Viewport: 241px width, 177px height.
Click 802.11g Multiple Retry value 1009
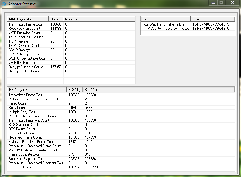pyautogui.click(x=72, y=112)
